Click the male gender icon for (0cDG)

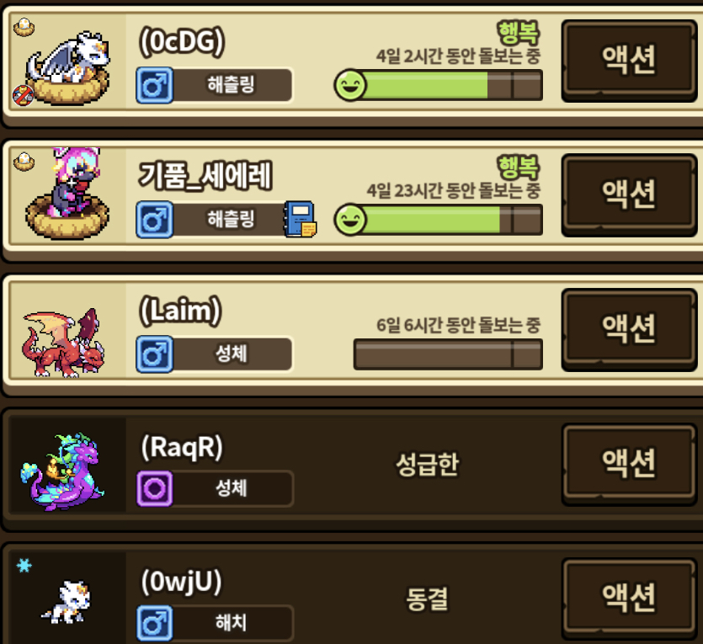pyautogui.click(x=155, y=85)
